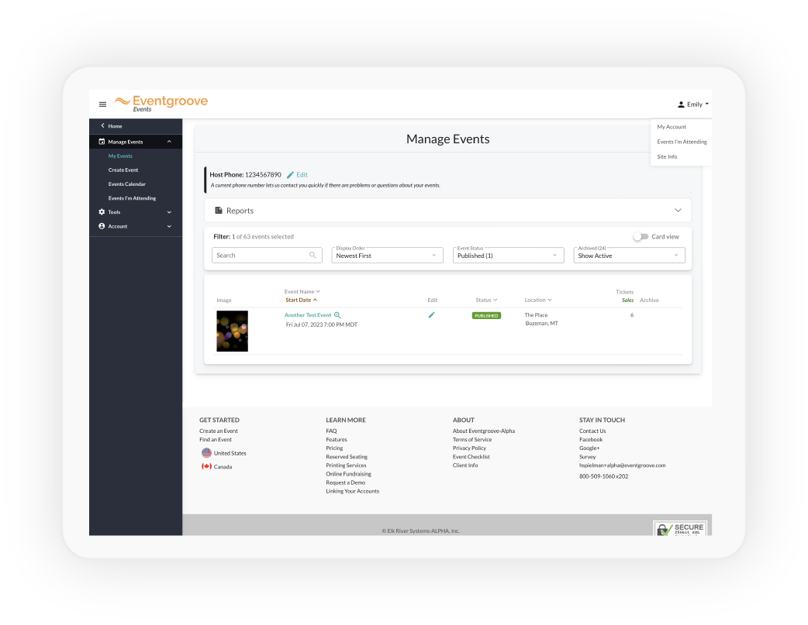The image size is (808, 625).
Task: Open the Features footer link
Action: click(x=336, y=440)
